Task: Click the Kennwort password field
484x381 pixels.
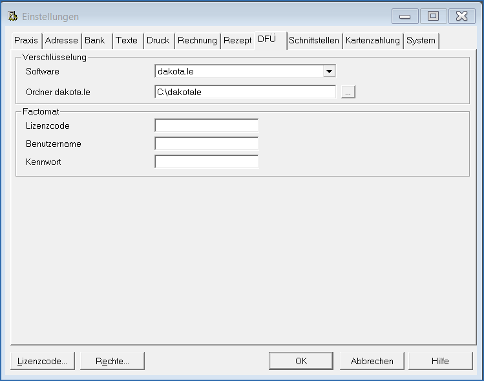Action: point(206,162)
